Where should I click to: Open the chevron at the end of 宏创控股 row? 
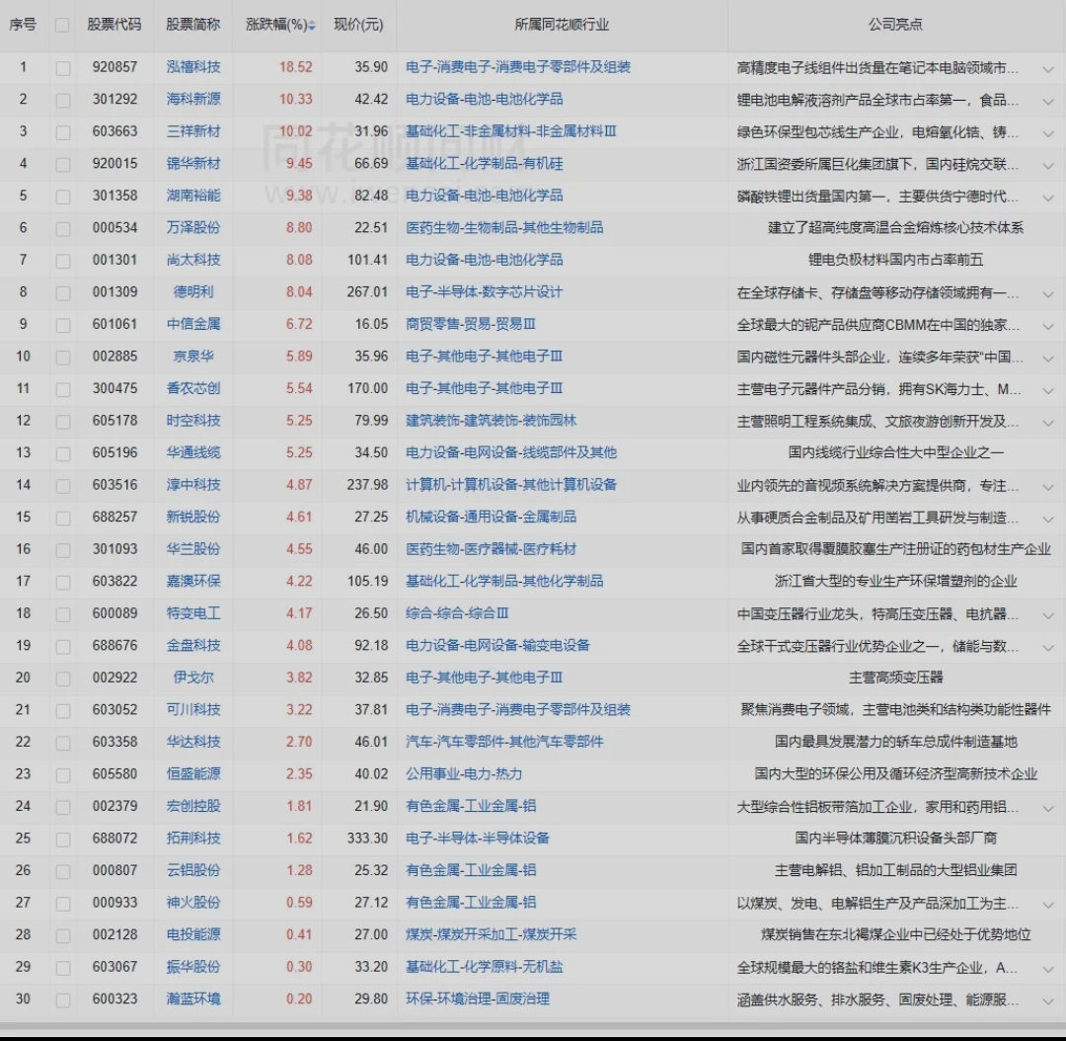point(1047,808)
